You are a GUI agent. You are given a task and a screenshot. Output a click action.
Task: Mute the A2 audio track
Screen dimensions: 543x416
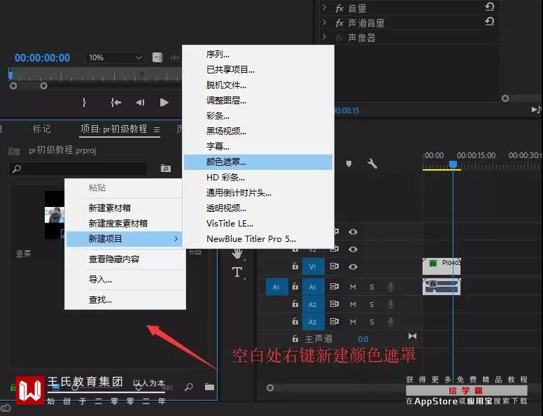[x=353, y=305]
